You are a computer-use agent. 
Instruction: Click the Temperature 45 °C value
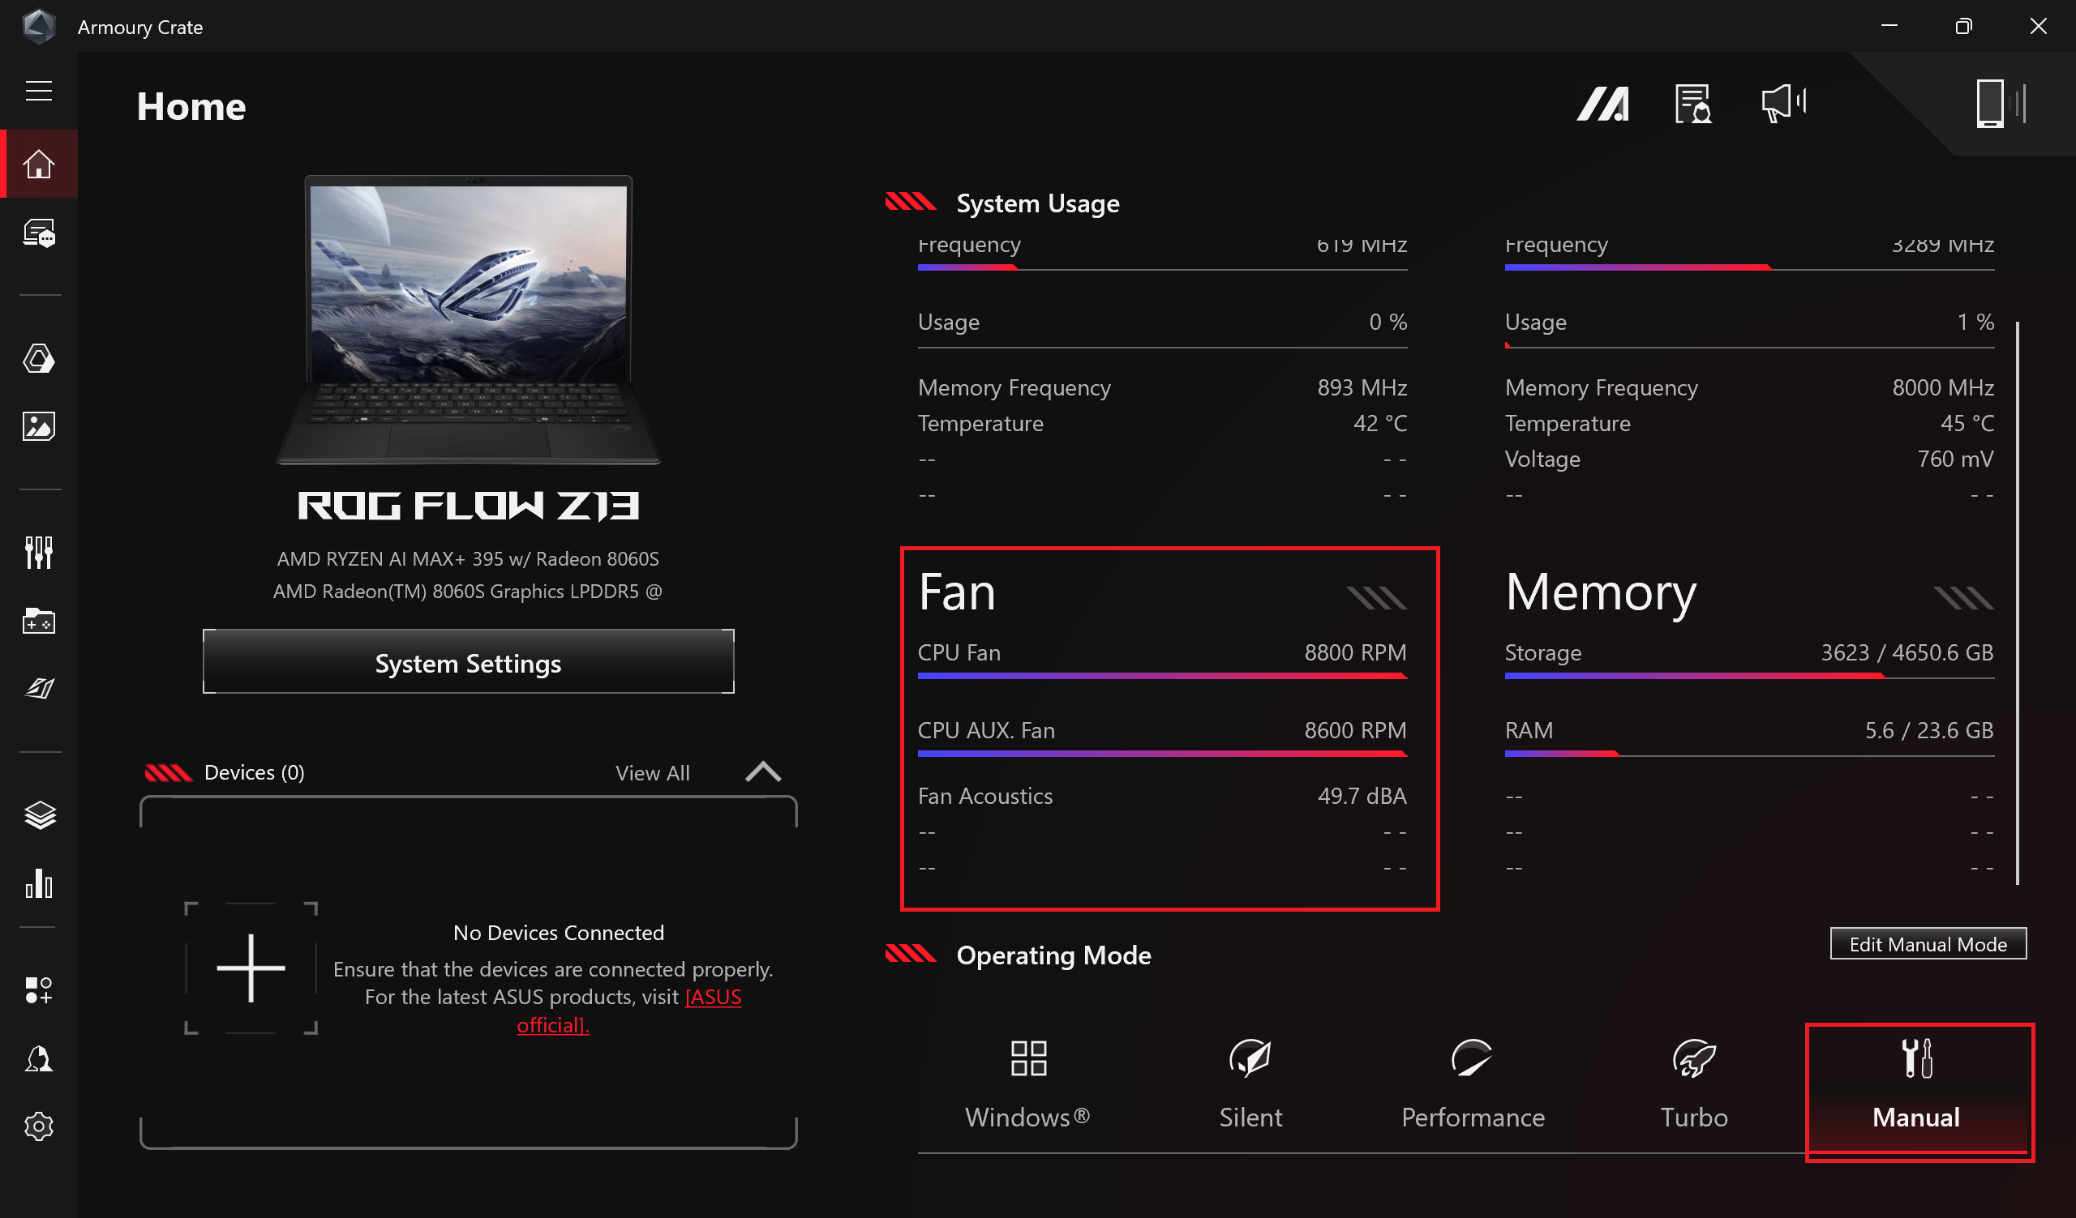[1967, 423]
